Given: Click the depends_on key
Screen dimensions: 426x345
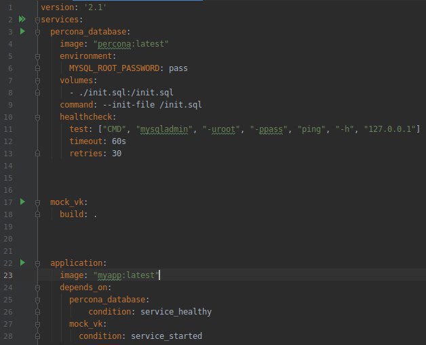Looking at the screenshot, I should pos(83,287).
